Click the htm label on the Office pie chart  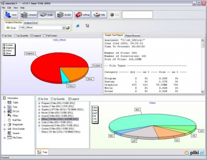tap(111, 136)
